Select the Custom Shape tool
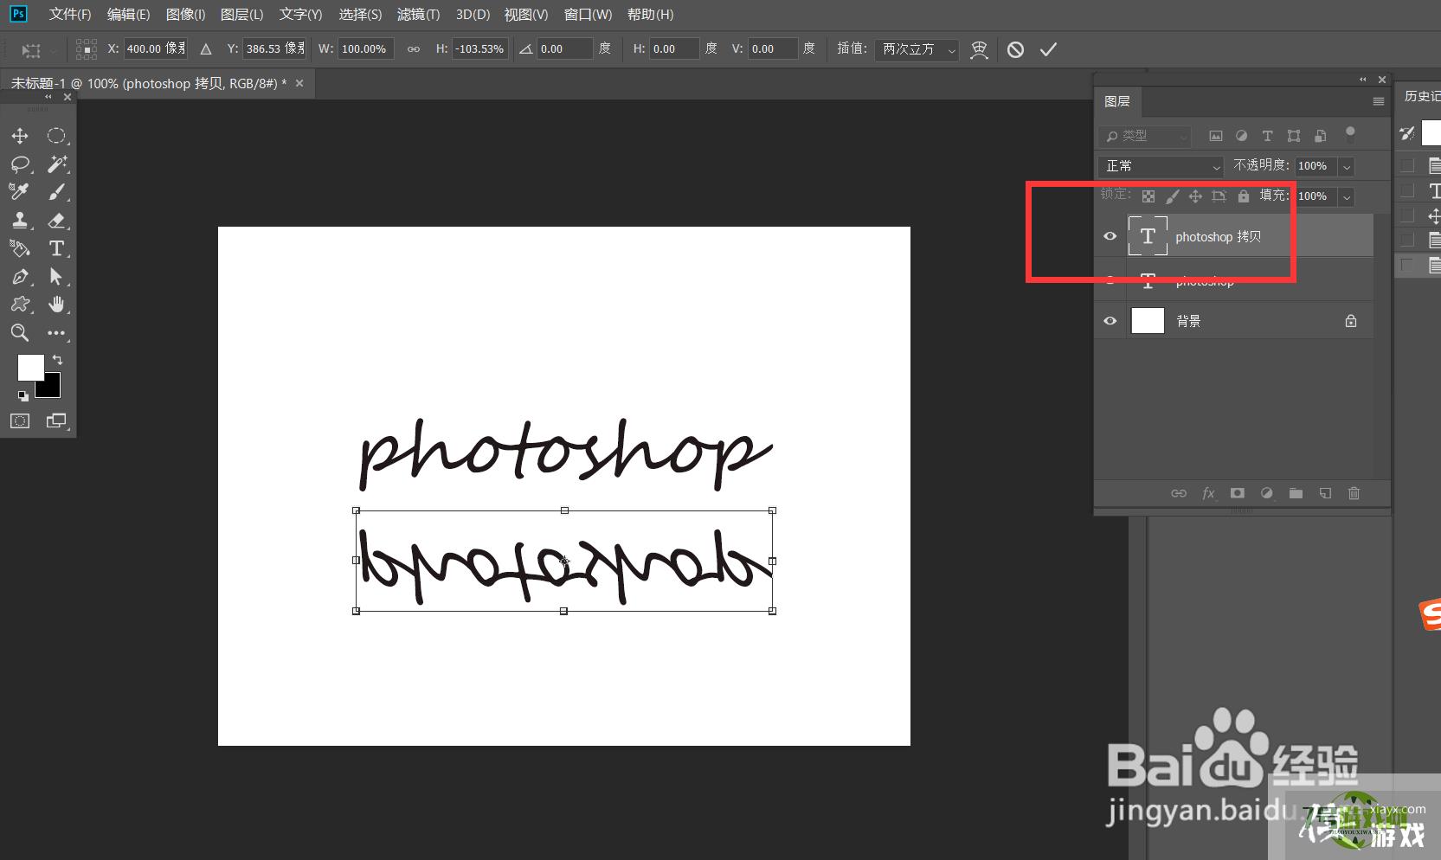Screen dimensions: 1441x860 [20, 305]
